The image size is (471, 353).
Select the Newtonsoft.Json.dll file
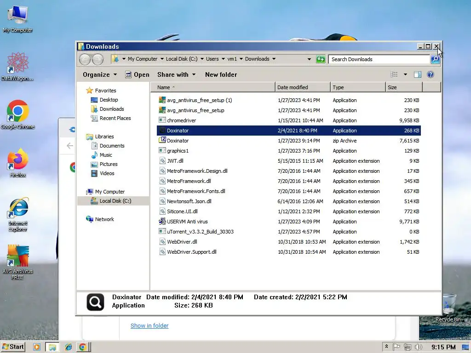pyautogui.click(x=289, y=201)
